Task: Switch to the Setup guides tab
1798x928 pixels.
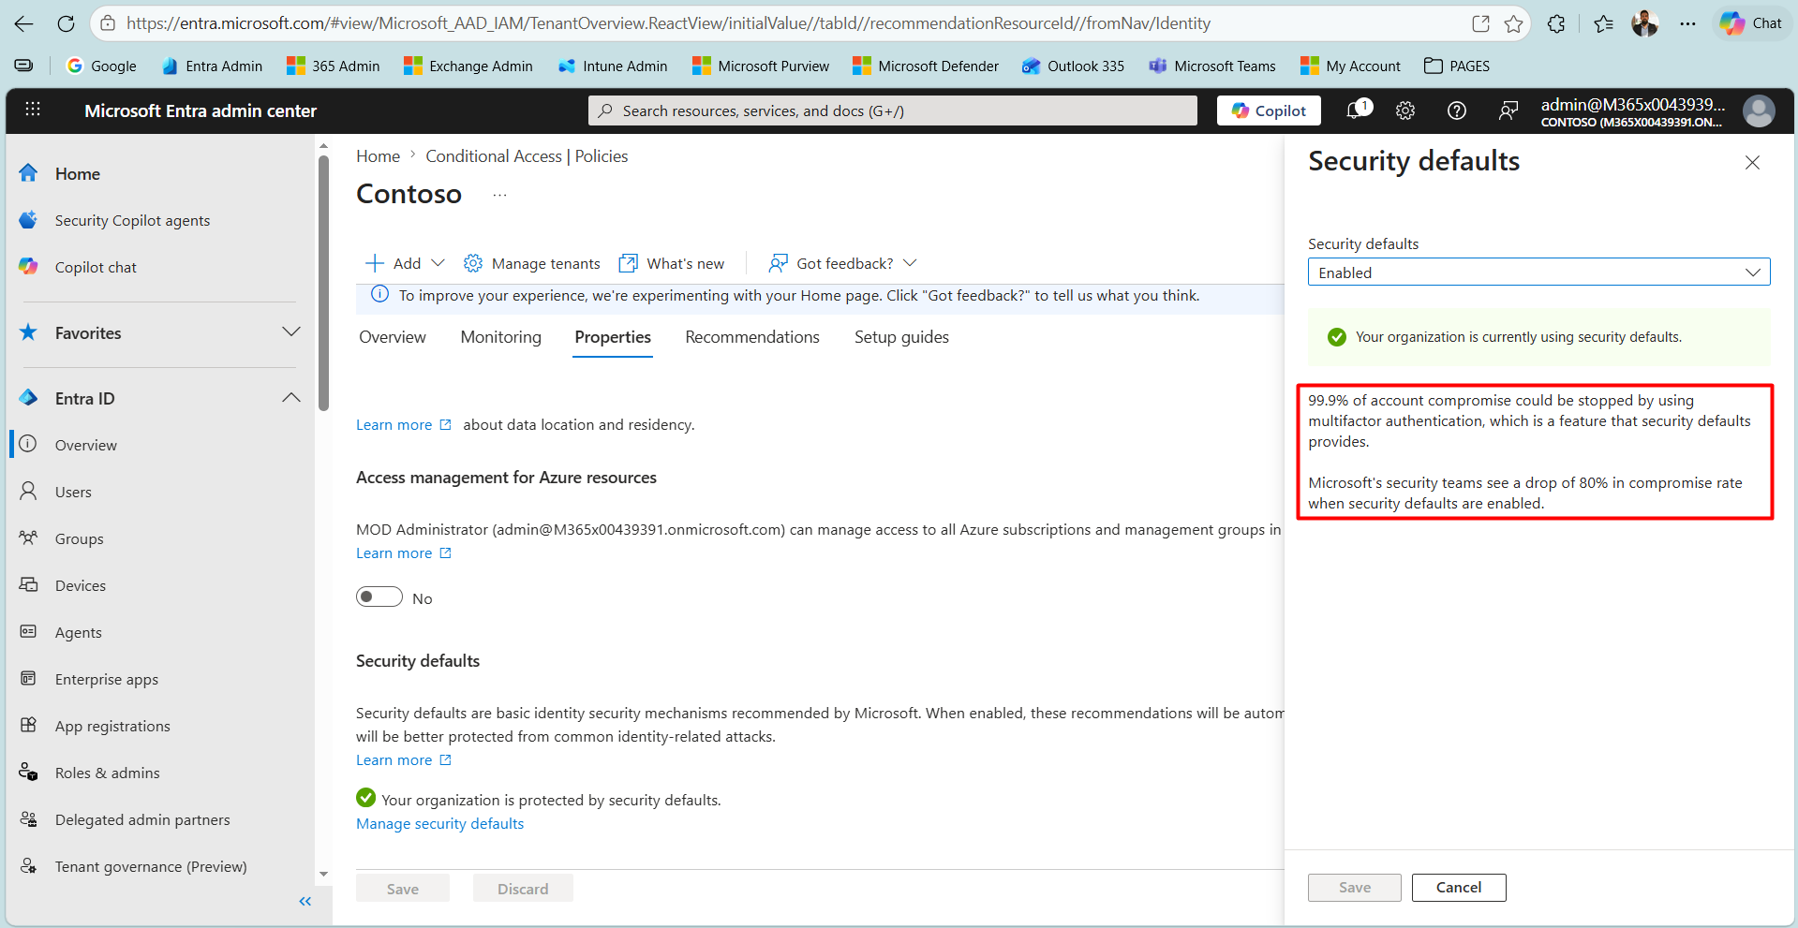Action: pyautogui.click(x=901, y=337)
